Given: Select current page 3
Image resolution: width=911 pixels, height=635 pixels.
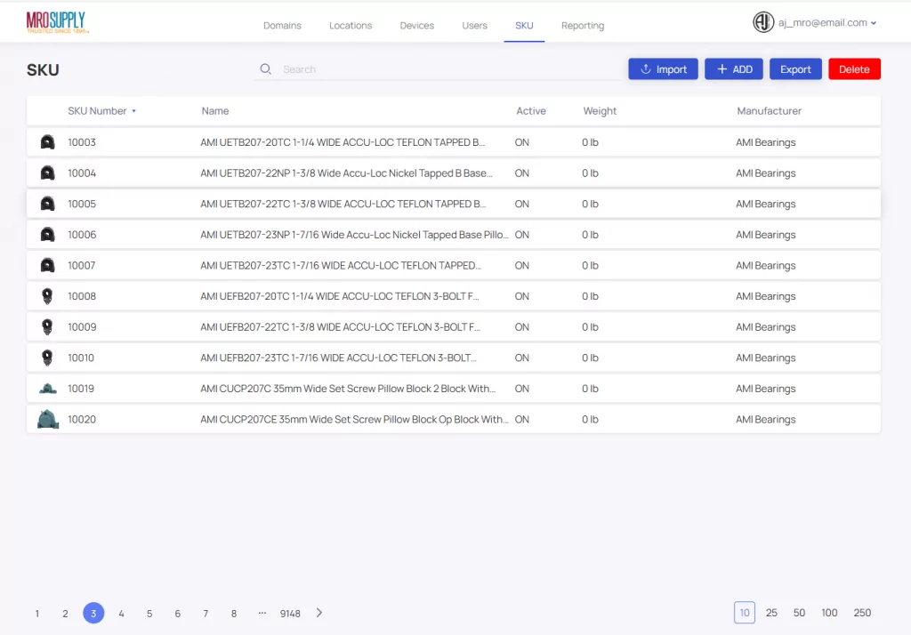Looking at the screenshot, I should coord(93,613).
